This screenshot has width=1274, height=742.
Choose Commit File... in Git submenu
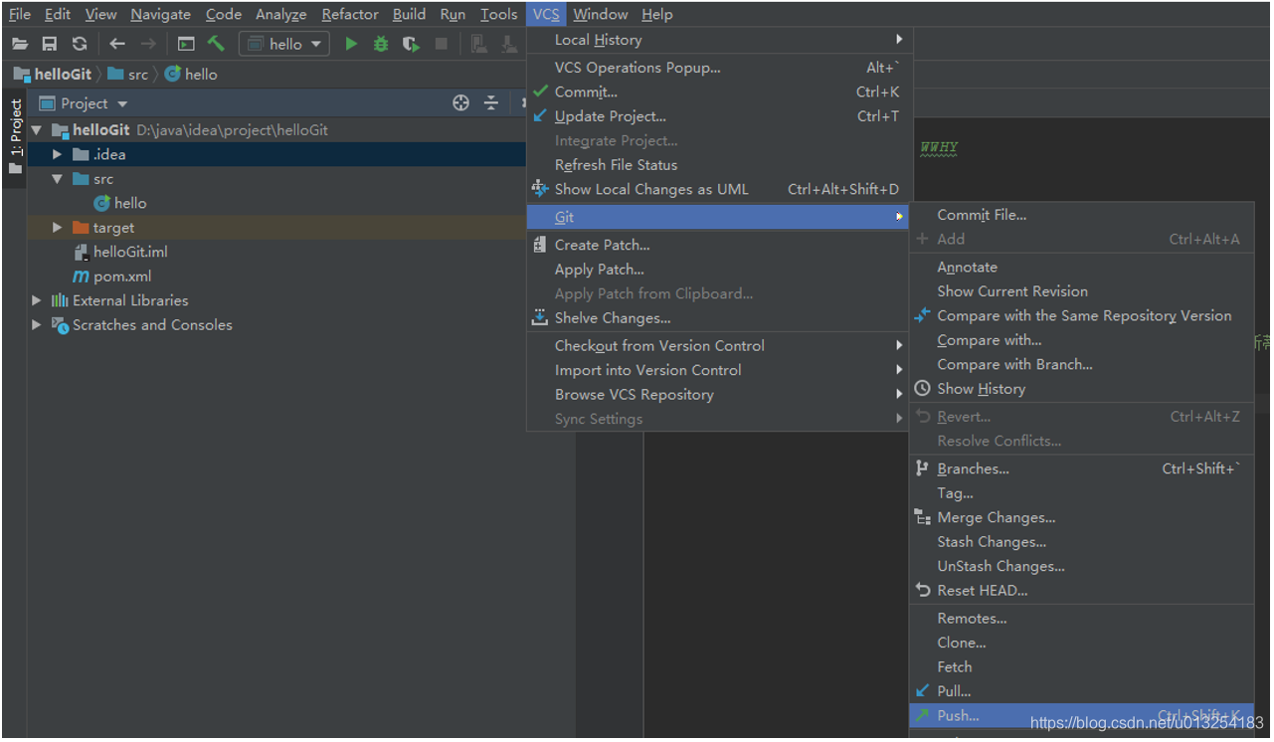1082,215
